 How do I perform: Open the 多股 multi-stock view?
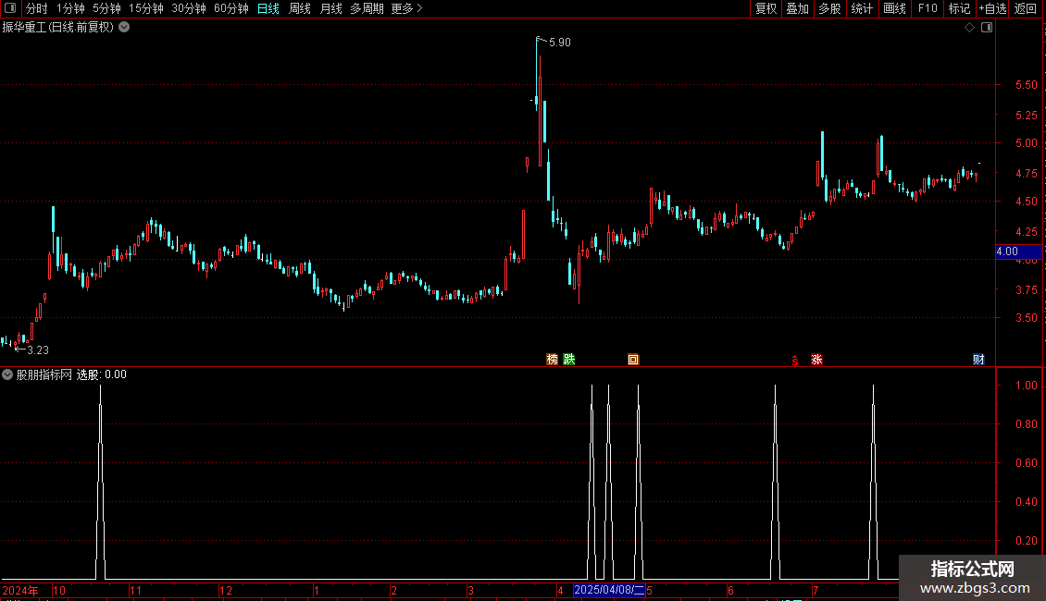pyautogui.click(x=829, y=8)
